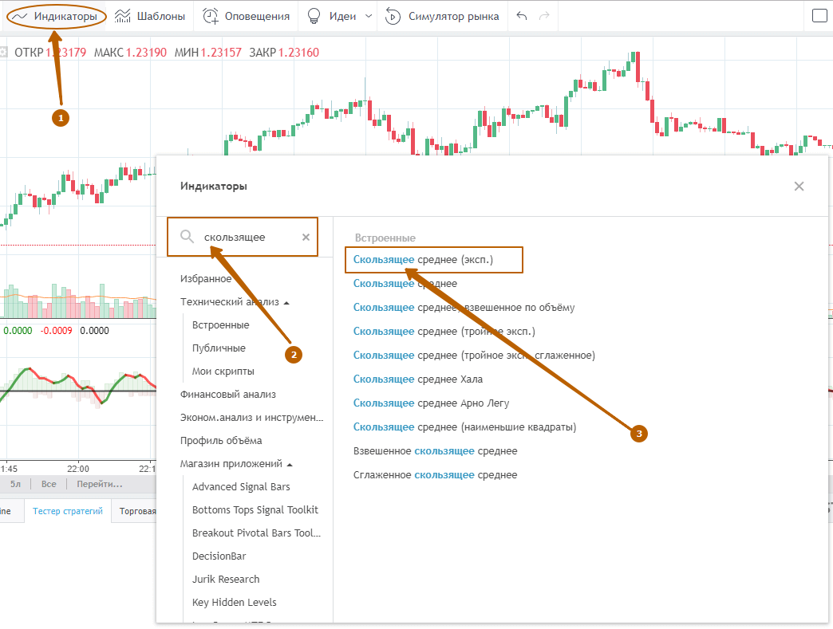Close the Индикаторы dialog
Screen dimensions: 833x629
pos(799,186)
